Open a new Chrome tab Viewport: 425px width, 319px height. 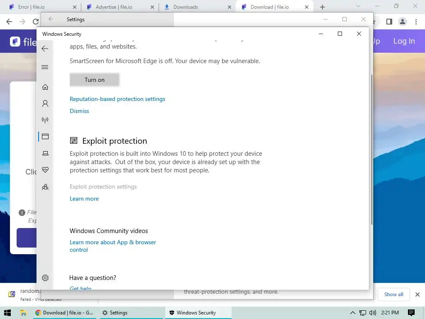coord(322,7)
